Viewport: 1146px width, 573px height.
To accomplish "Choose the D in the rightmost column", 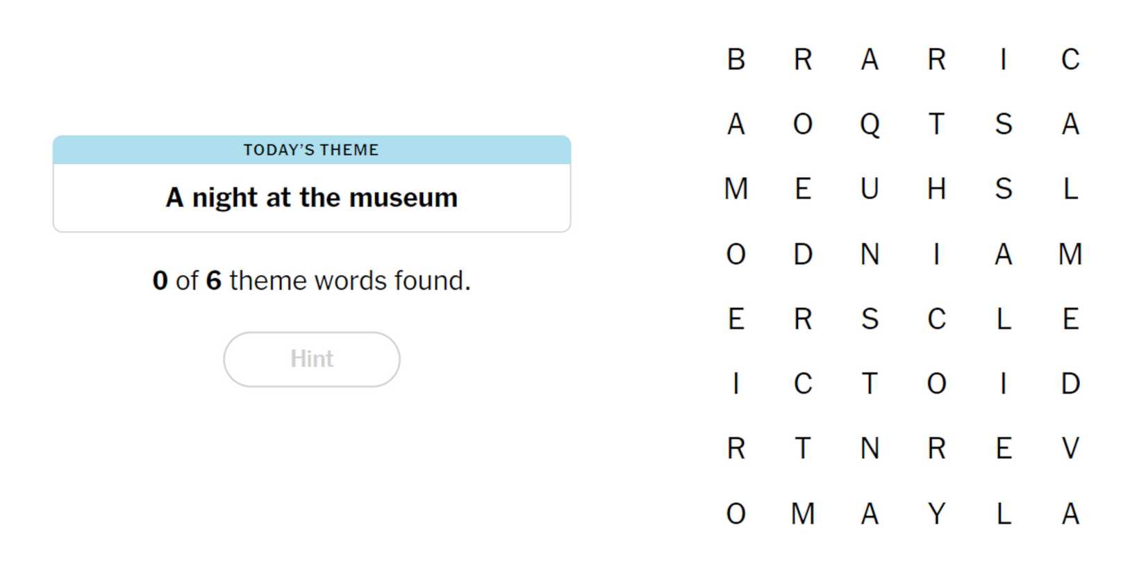I will click(x=1070, y=383).
